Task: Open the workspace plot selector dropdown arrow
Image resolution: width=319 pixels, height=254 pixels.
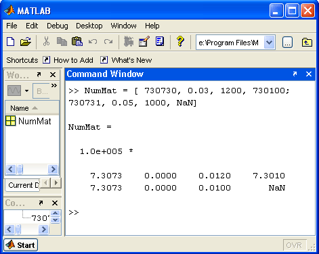Action: point(27,91)
